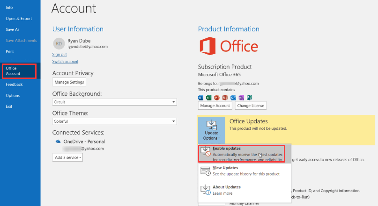The image size is (378, 206).
Task: Choose About Updates menu entry
Action: click(x=245, y=190)
